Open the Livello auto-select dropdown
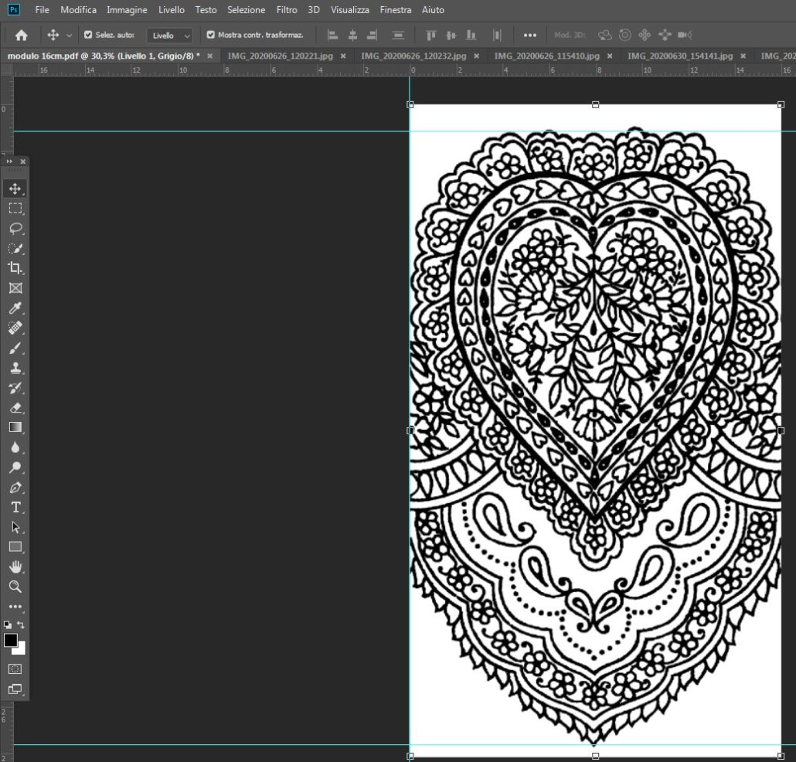 (170, 36)
